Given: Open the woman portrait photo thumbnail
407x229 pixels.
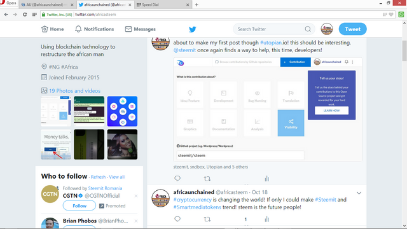Looking at the screenshot, I should 122,144.
